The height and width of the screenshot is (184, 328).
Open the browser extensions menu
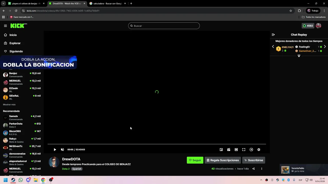click(x=299, y=11)
